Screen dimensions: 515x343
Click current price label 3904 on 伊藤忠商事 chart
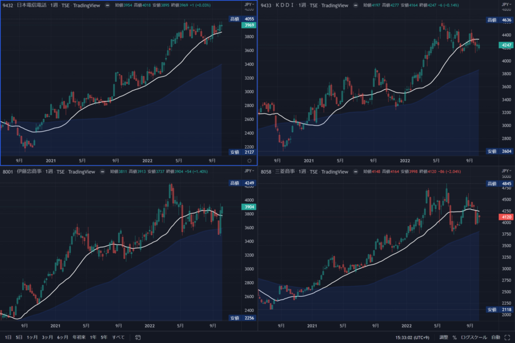tap(249, 207)
